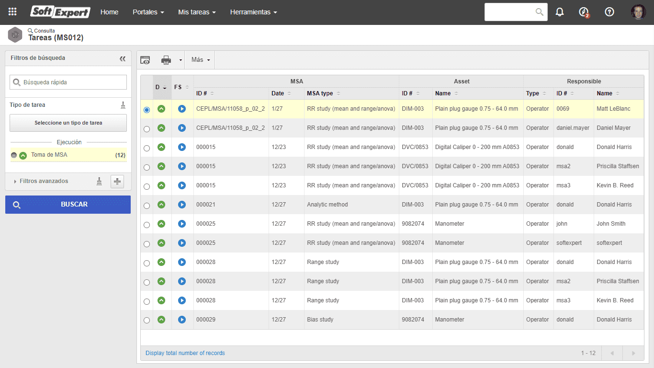Open the user profile avatar
The image size is (654, 368).
(638, 12)
